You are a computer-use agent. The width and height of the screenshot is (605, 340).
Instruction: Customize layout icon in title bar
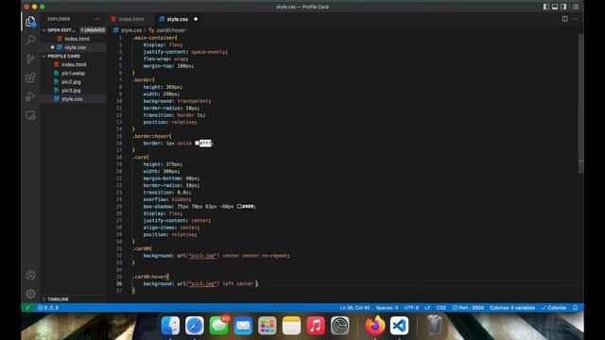(x=576, y=7)
